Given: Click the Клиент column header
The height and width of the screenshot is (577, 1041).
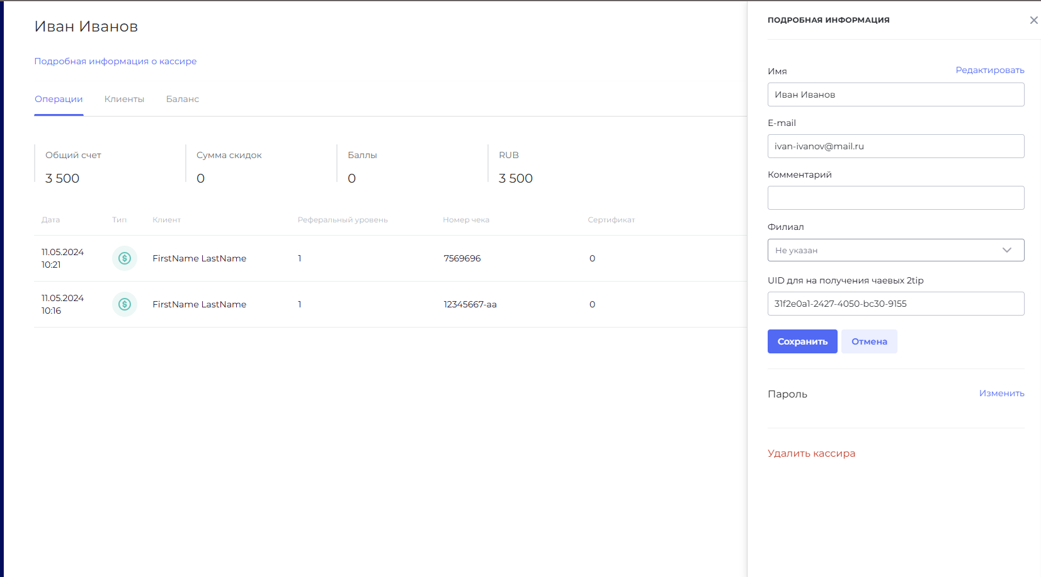Looking at the screenshot, I should pyautogui.click(x=166, y=220).
